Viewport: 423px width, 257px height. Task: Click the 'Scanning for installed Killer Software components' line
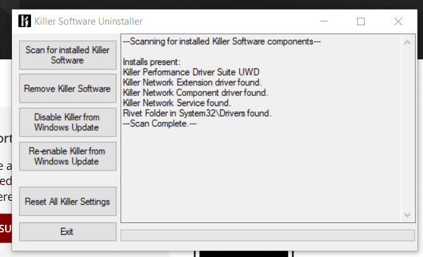pos(222,42)
